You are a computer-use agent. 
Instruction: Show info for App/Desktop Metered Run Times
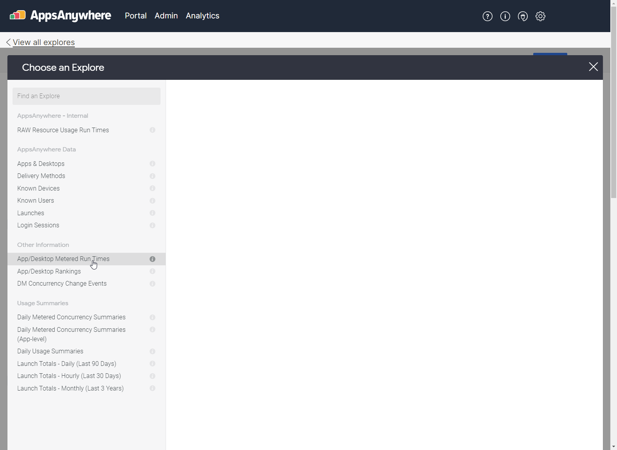pyautogui.click(x=152, y=259)
